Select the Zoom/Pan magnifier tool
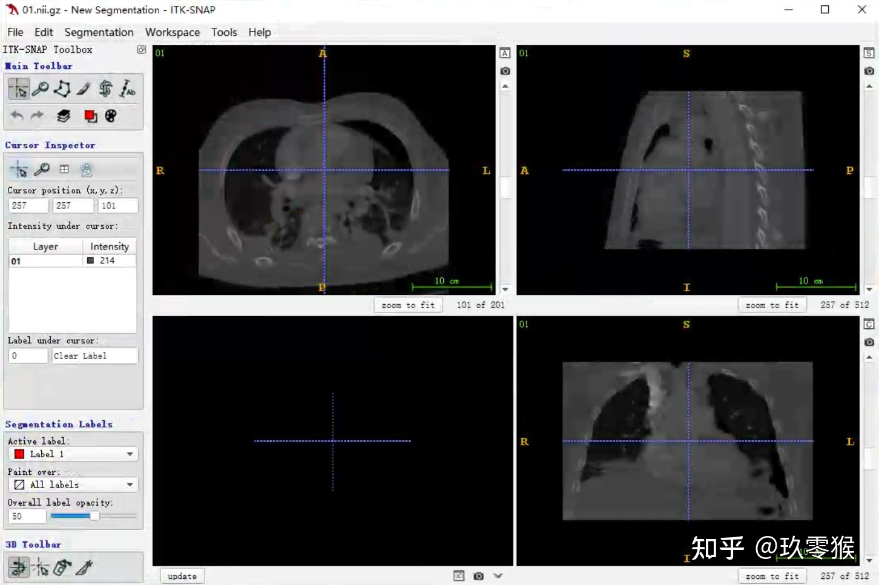 coord(40,88)
